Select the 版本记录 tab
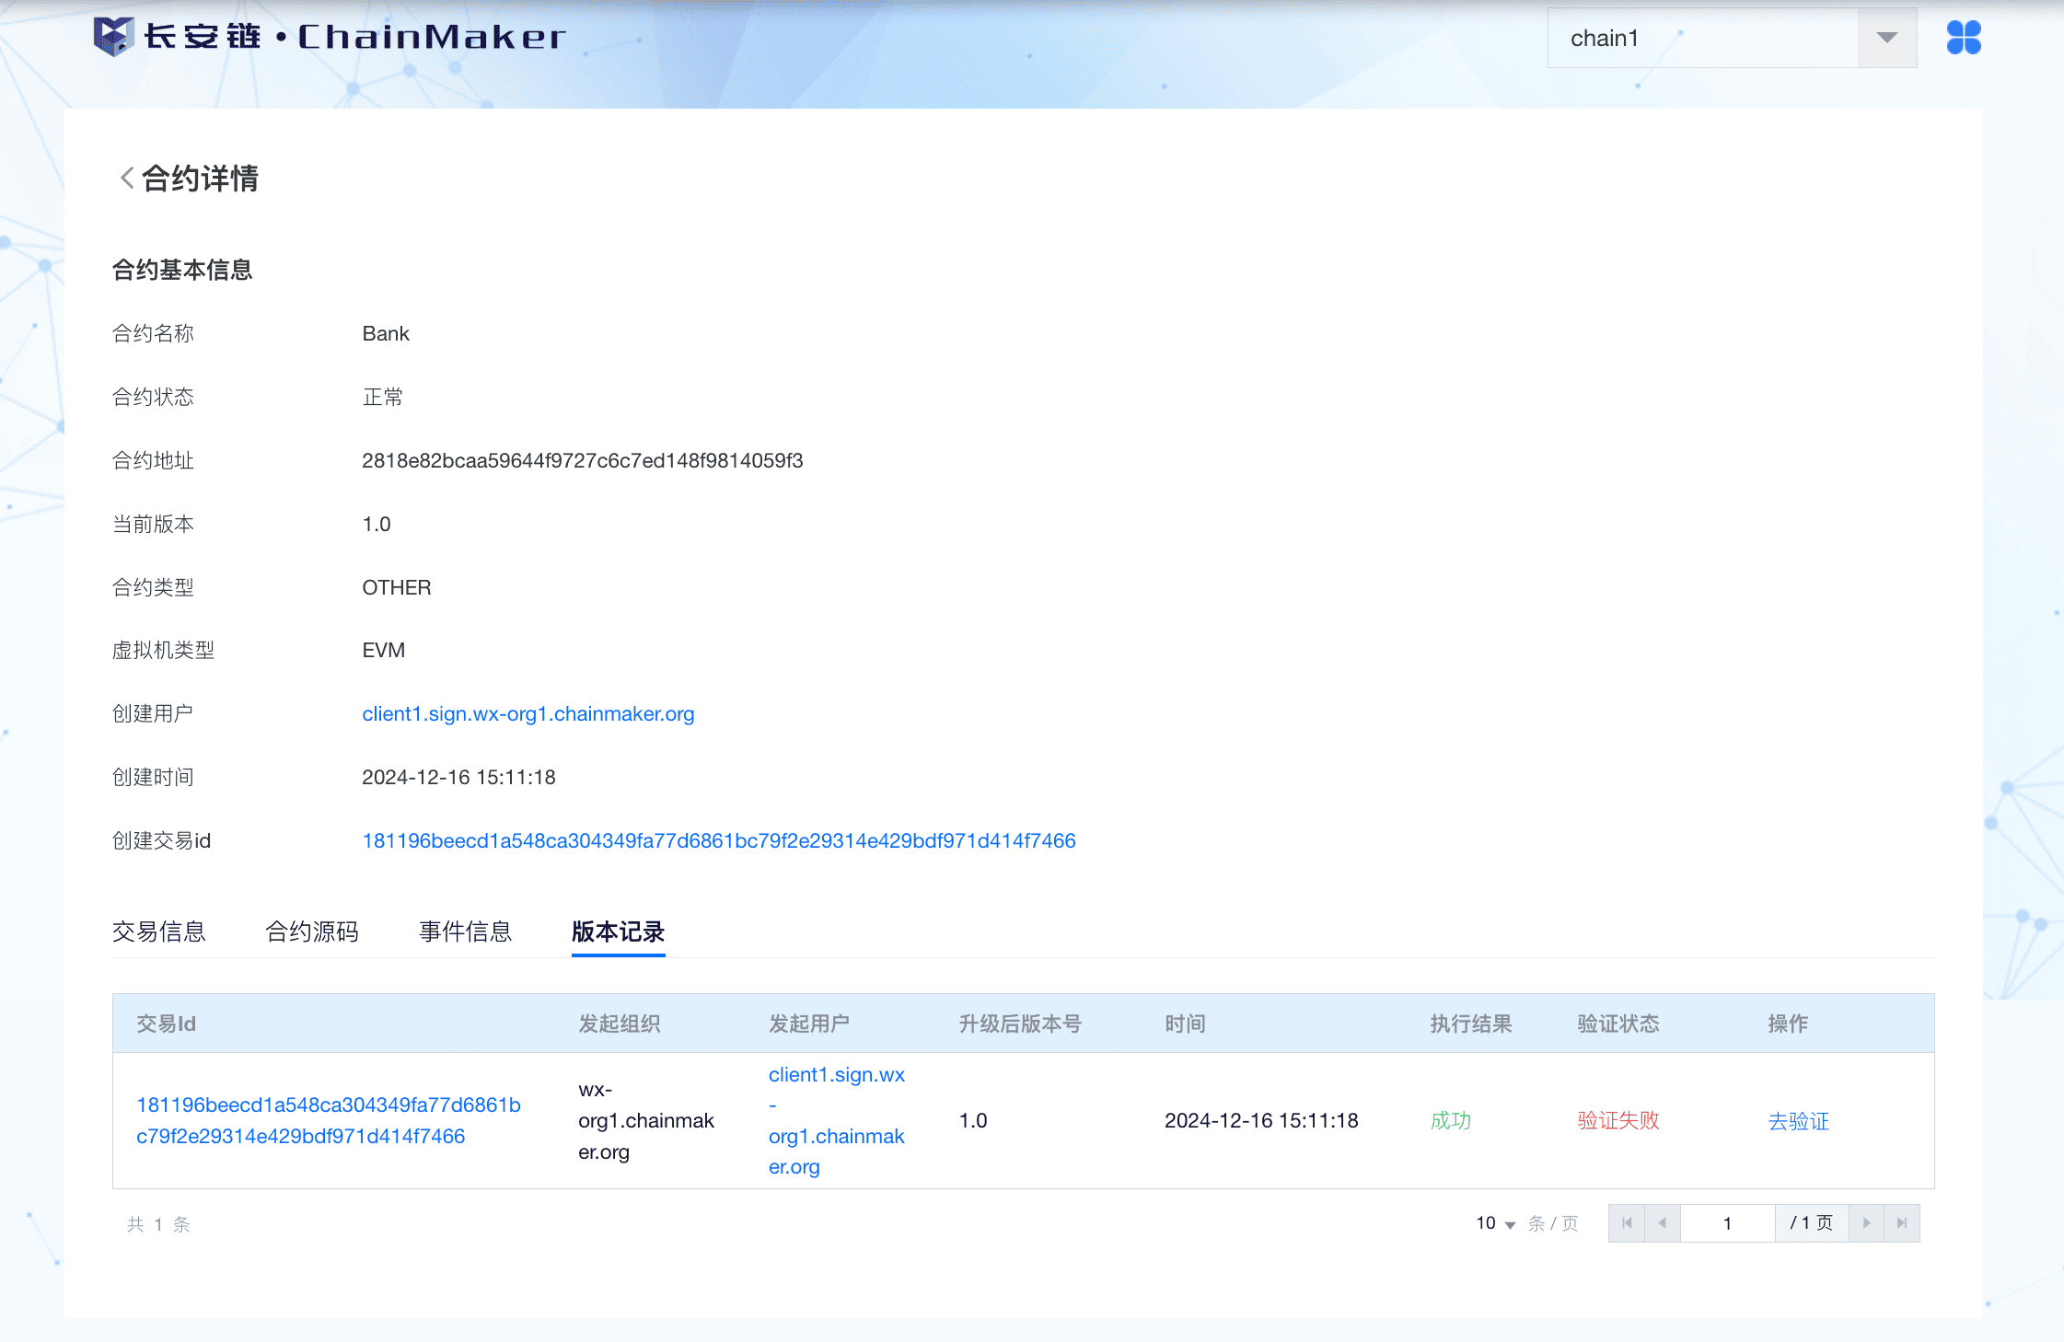 pos(618,931)
